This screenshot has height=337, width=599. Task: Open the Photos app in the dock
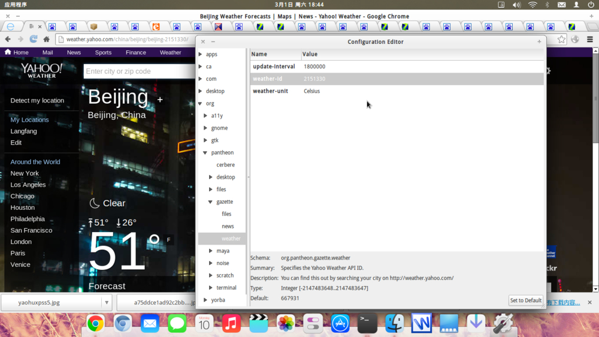tap(286, 324)
